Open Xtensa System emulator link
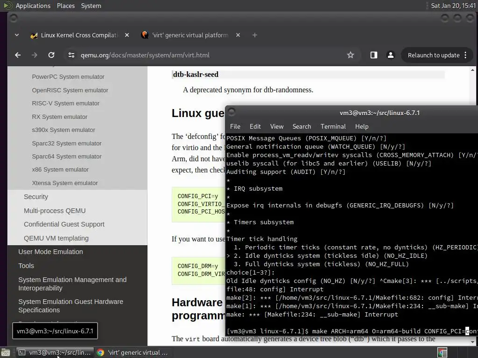This screenshot has width=478, height=358. click(64, 183)
